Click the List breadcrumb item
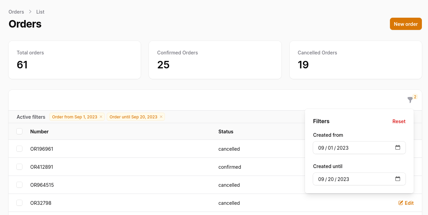This screenshot has width=428, height=215. tap(40, 12)
